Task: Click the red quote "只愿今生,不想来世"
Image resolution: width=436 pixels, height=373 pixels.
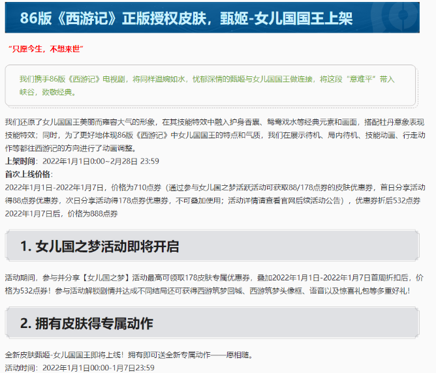Action: tap(46, 49)
